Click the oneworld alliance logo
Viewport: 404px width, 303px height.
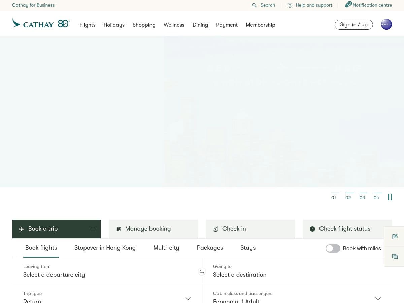click(386, 24)
